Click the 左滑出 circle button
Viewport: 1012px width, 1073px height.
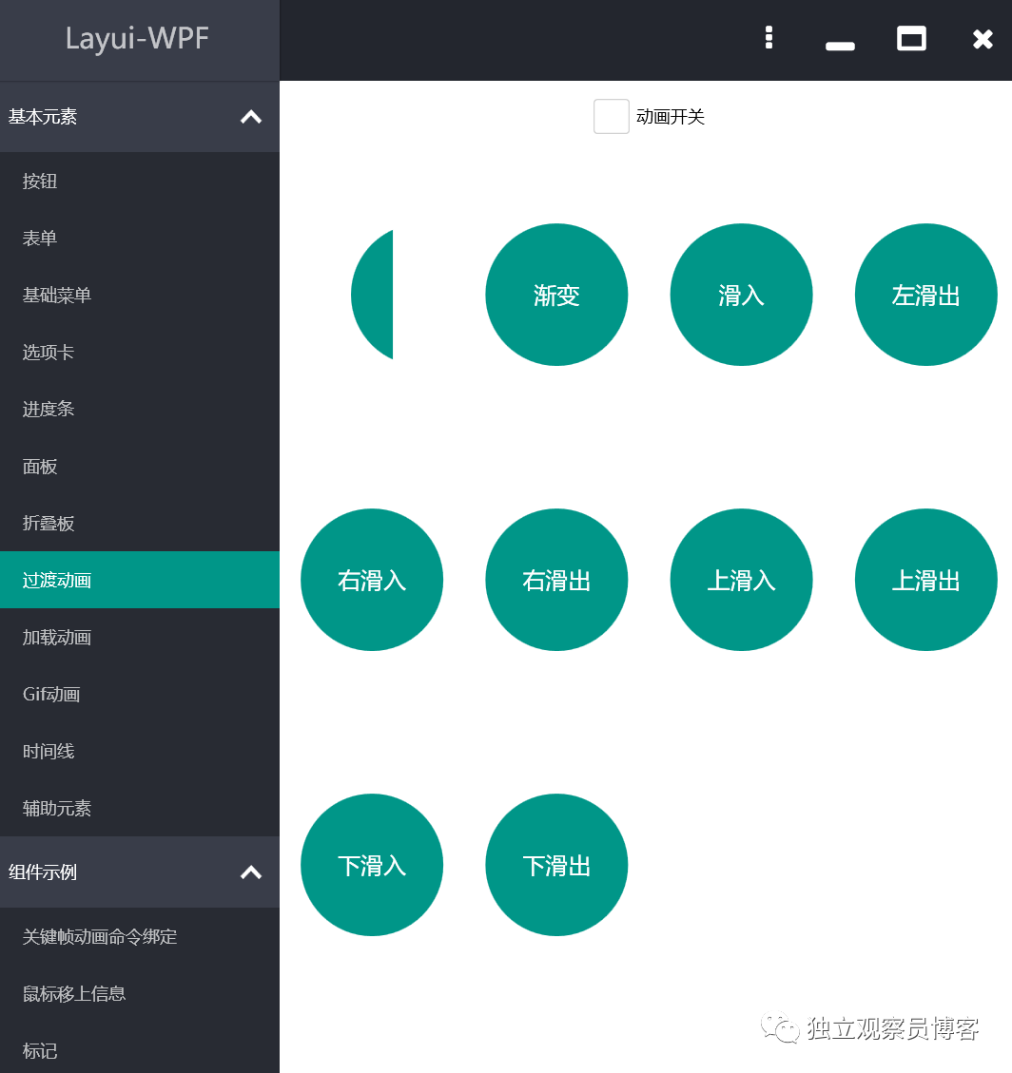(x=925, y=295)
